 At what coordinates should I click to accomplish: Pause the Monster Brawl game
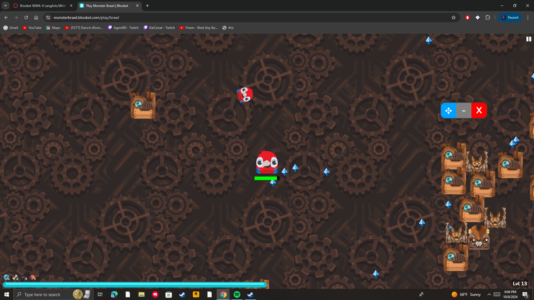coord(528,39)
